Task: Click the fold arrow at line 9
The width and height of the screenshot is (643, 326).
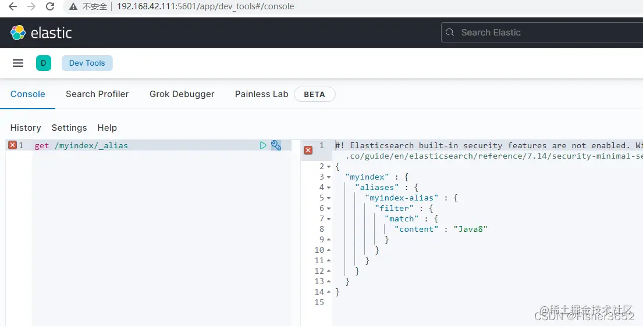Action: tap(329, 239)
